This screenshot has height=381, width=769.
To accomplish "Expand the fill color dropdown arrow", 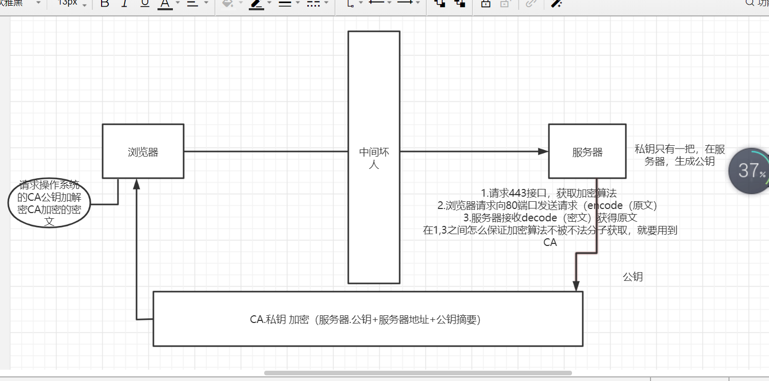I will tap(241, 3).
